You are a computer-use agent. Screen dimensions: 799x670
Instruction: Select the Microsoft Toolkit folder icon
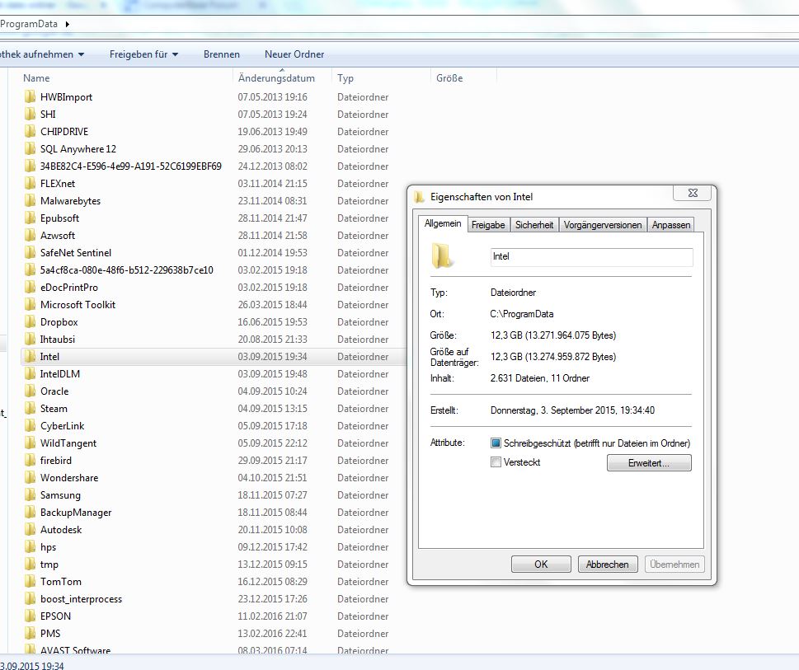click(x=30, y=304)
